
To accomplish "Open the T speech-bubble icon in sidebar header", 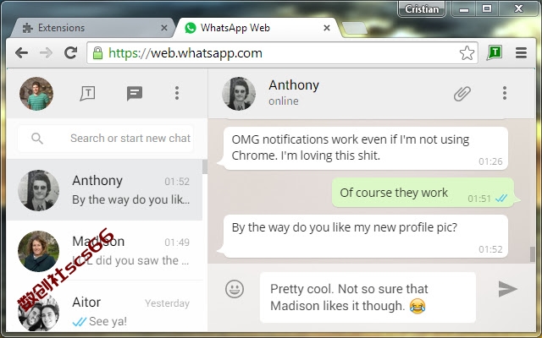I will pos(88,93).
